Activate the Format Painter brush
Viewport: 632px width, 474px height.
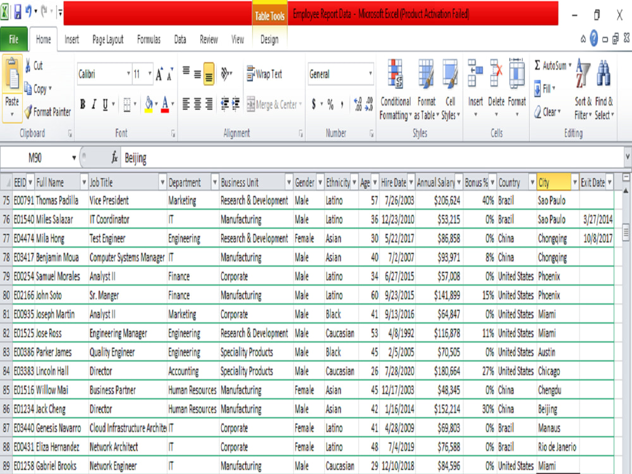point(28,112)
